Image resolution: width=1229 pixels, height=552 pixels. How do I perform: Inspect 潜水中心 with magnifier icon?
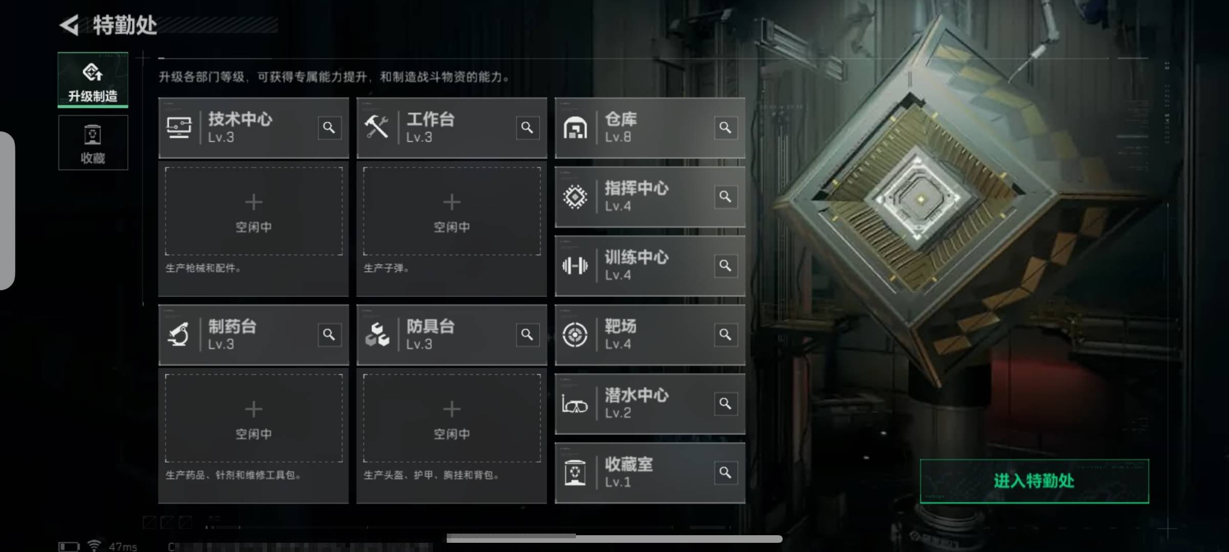[725, 403]
